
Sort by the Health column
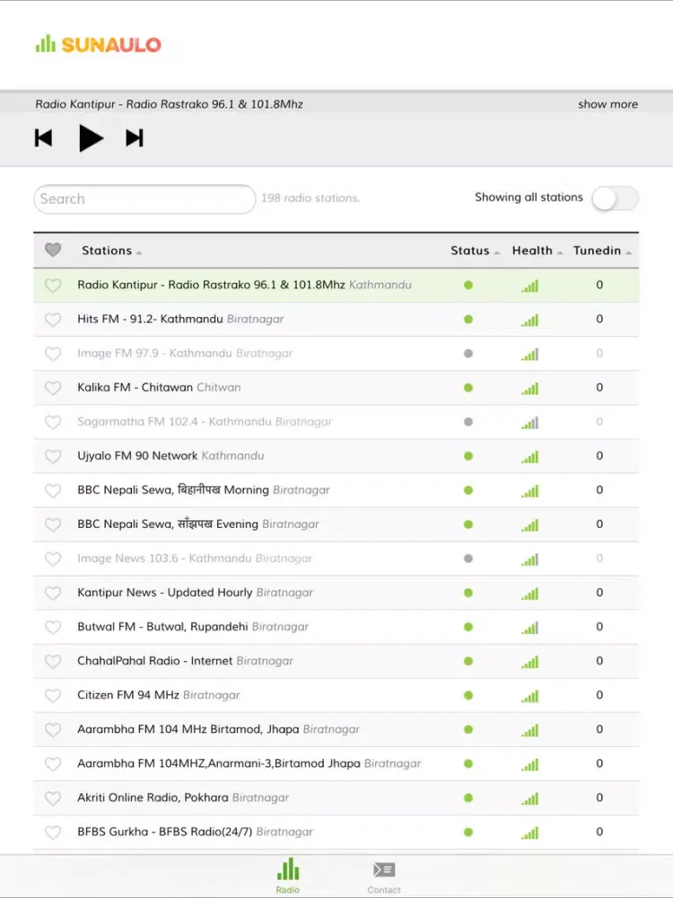tap(538, 251)
